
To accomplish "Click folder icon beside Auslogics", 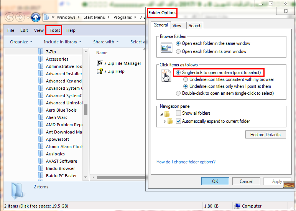I will [x=41, y=154].
